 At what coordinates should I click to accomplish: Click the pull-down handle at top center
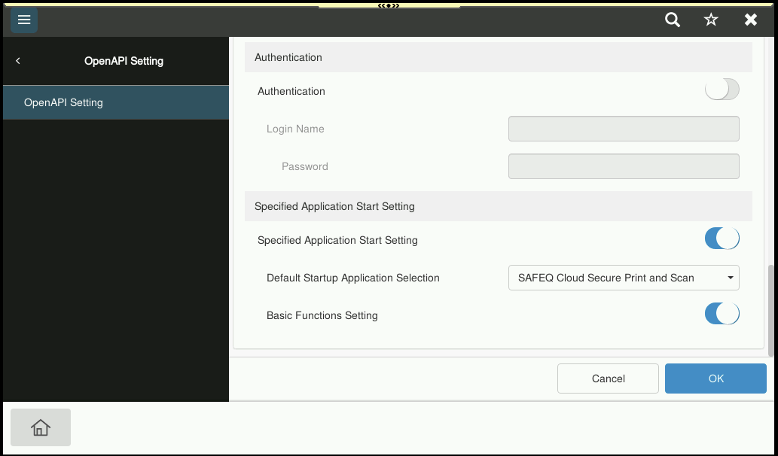click(389, 5)
